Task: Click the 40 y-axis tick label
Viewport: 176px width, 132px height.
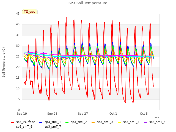Action: point(18,24)
